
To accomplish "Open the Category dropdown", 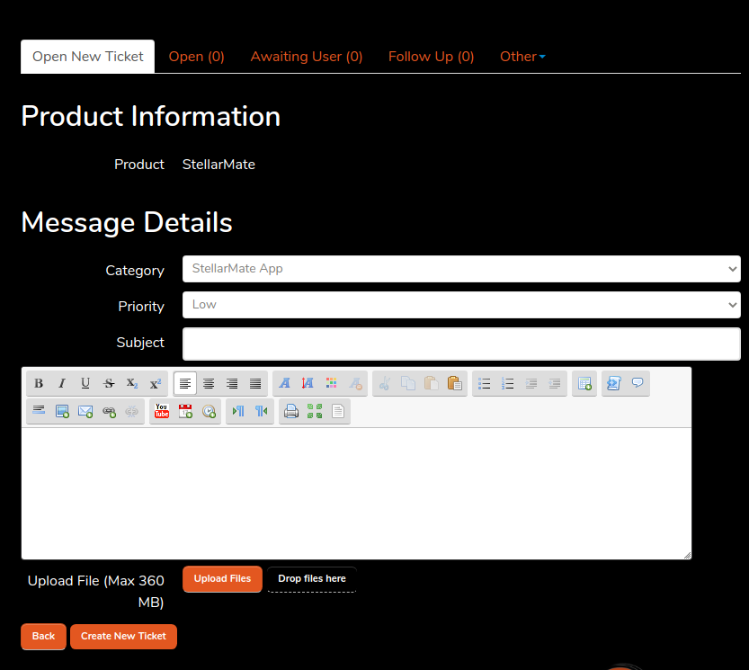I will [x=461, y=269].
